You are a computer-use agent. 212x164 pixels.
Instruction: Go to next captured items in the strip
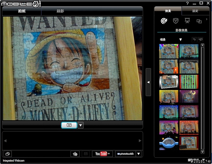click(140, 141)
